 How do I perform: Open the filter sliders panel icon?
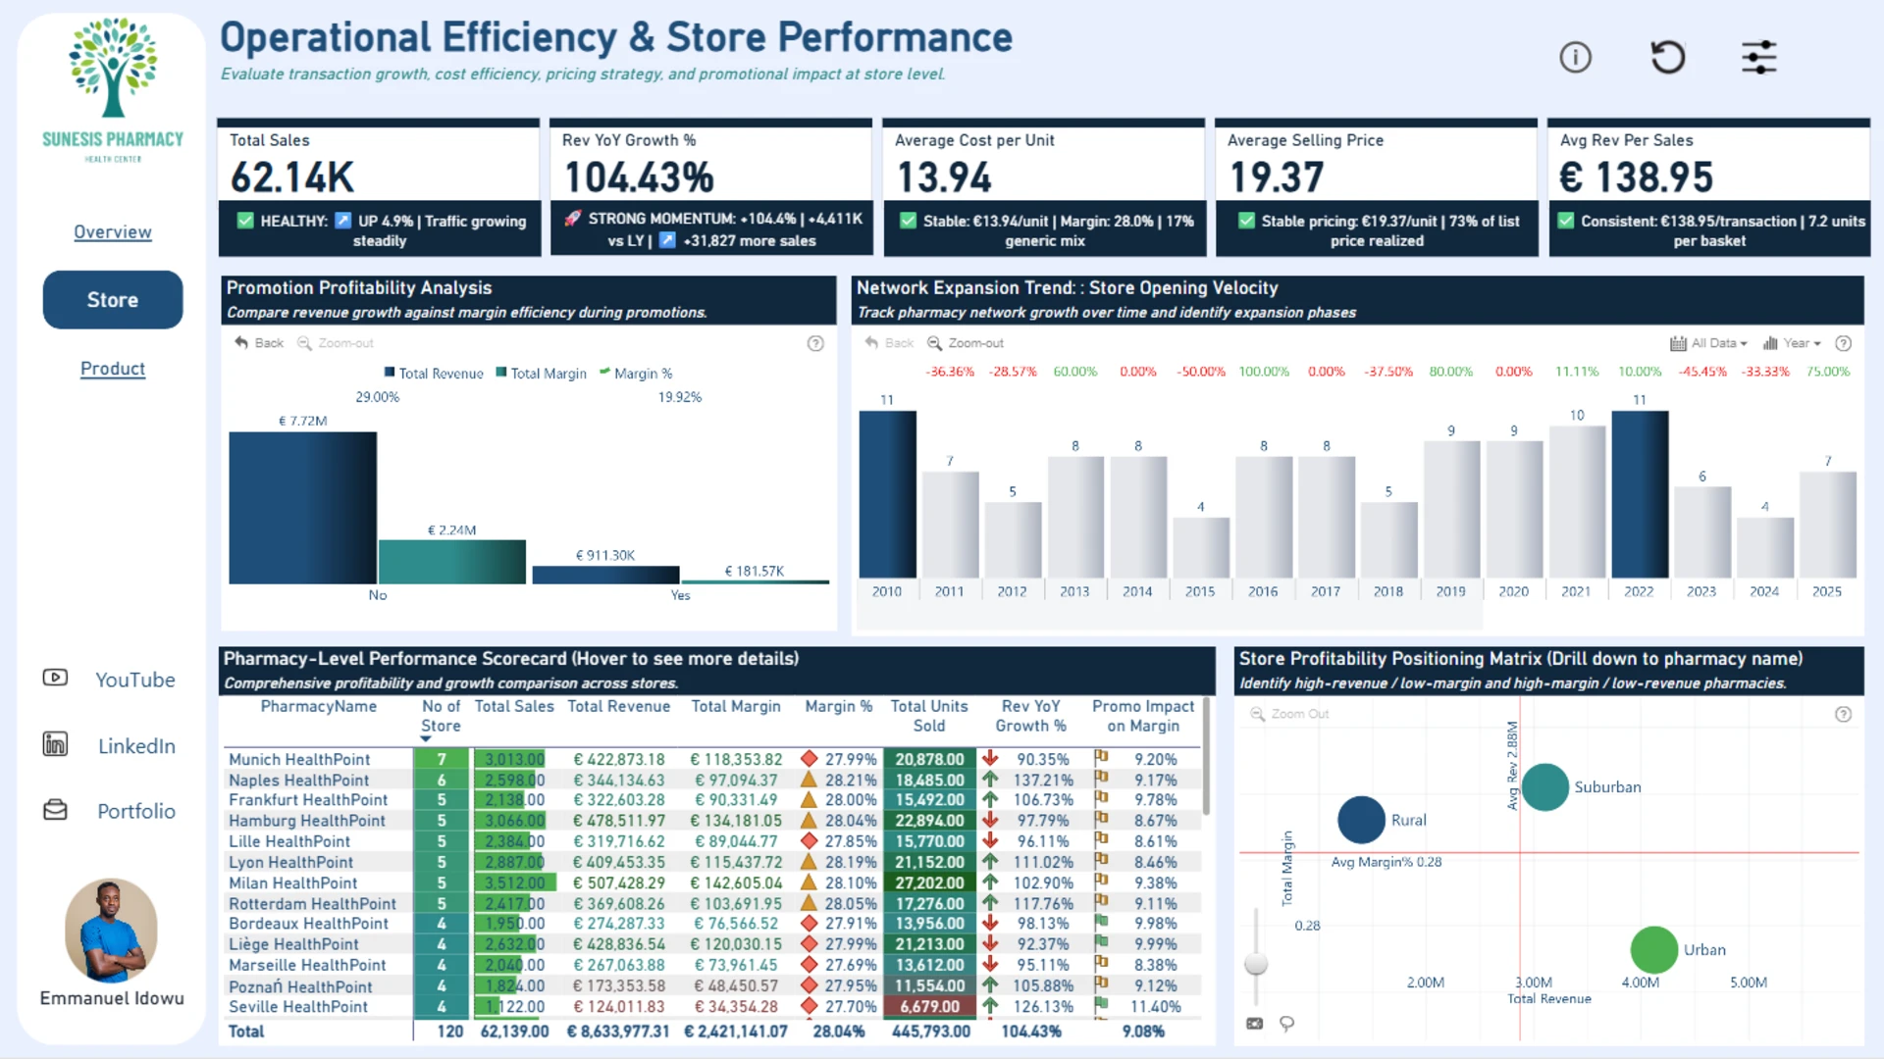click(x=1759, y=58)
